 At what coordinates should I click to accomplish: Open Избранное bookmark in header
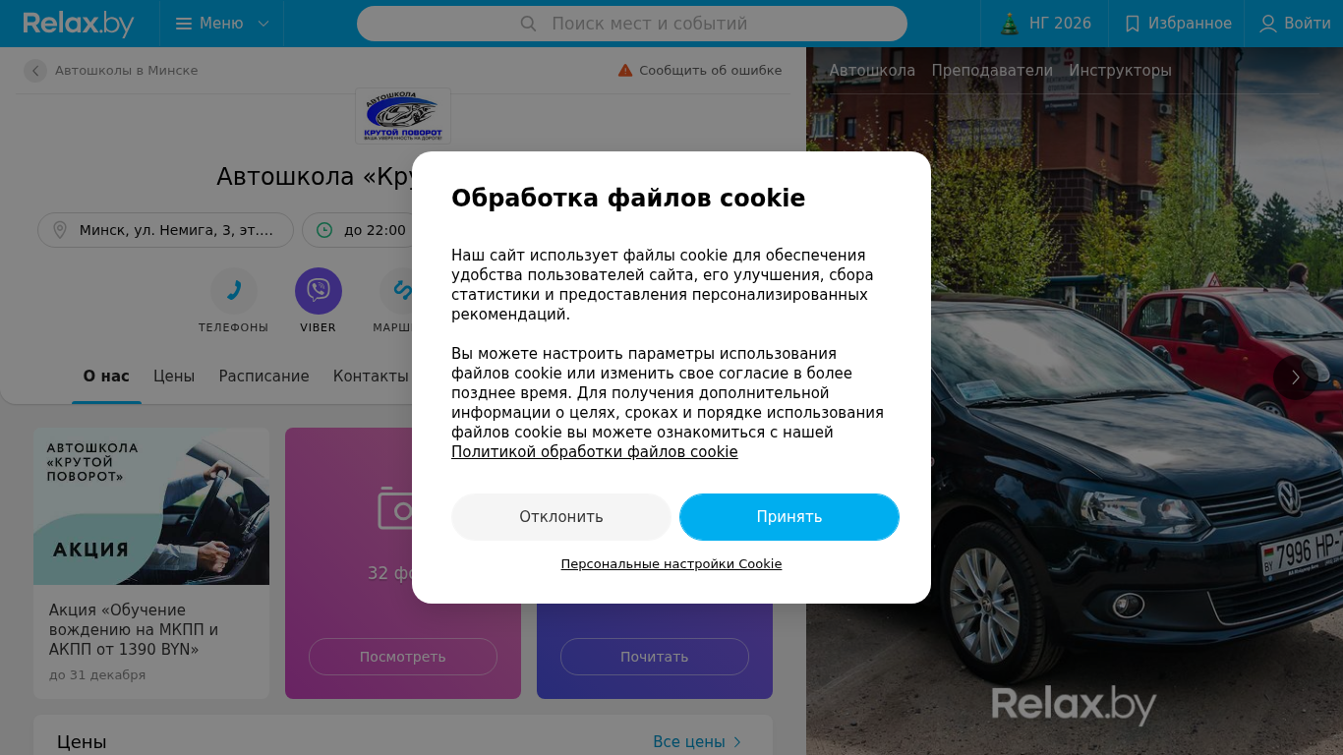[1177, 24]
